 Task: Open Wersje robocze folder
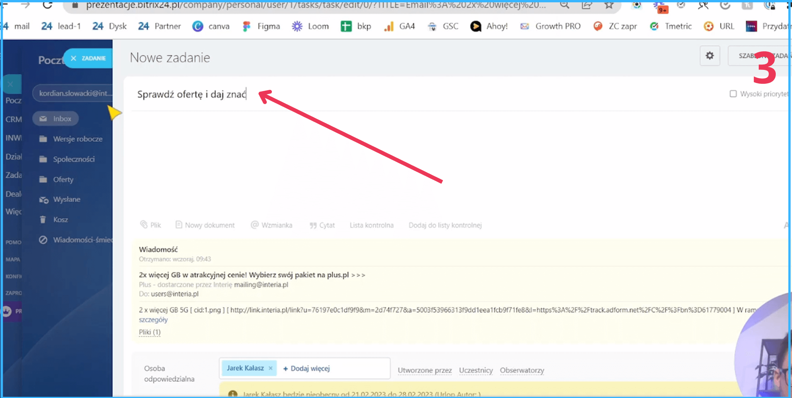tap(77, 139)
